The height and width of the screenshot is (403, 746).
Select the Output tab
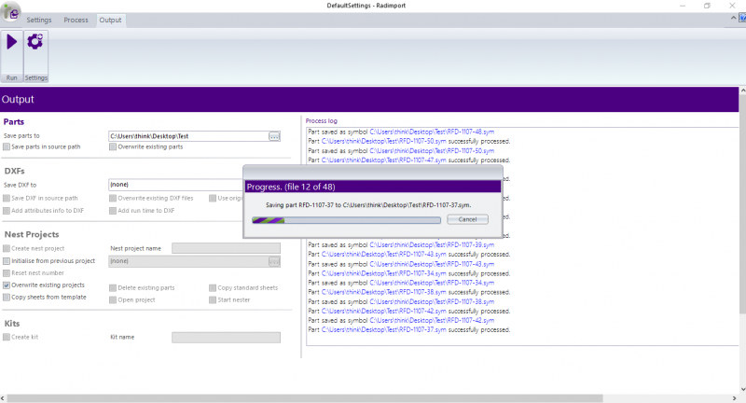pyautogui.click(x=110, y=20)
